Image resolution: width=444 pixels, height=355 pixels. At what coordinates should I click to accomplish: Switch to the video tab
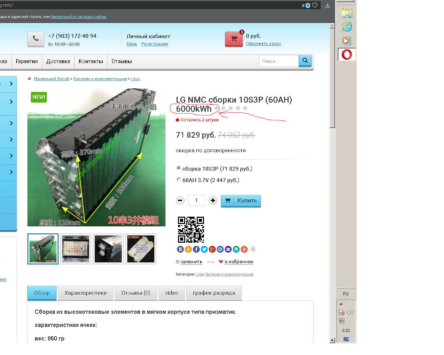coord(172,293)
